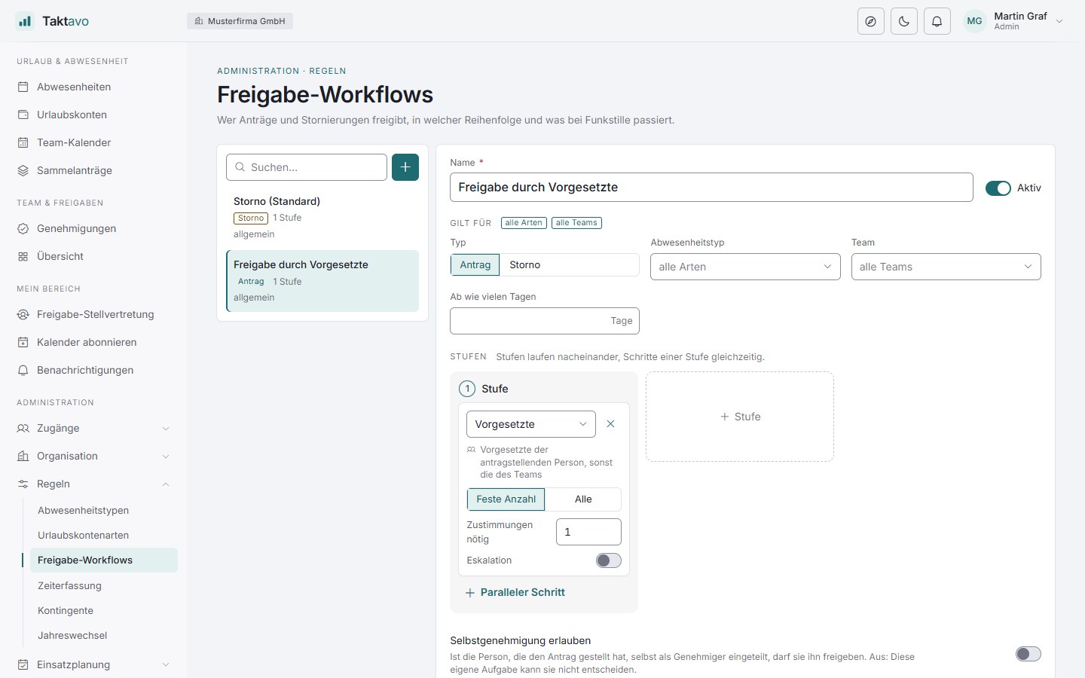
Task: Open Team dropdown alle Teams
Action: pos(946,267)
